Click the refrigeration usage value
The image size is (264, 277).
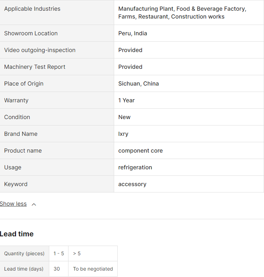(x=135, y=168)
